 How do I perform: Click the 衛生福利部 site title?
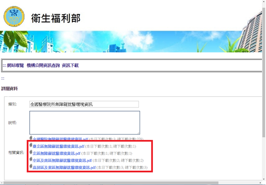56,18
